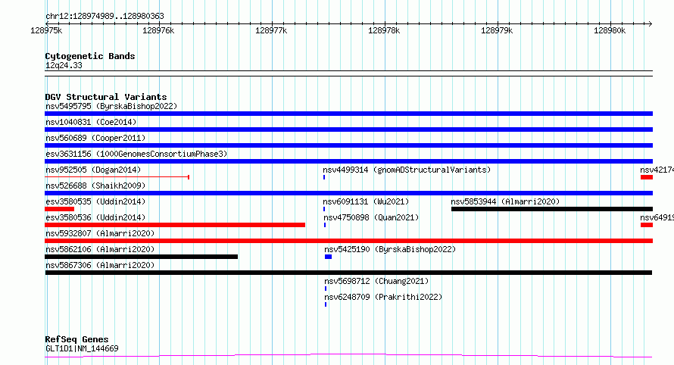
Task: Select the RefSeq Genes track title
Action: (76, 339)
